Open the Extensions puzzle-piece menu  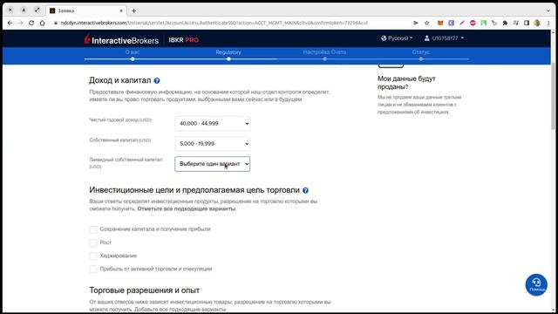tap(505, 23)
